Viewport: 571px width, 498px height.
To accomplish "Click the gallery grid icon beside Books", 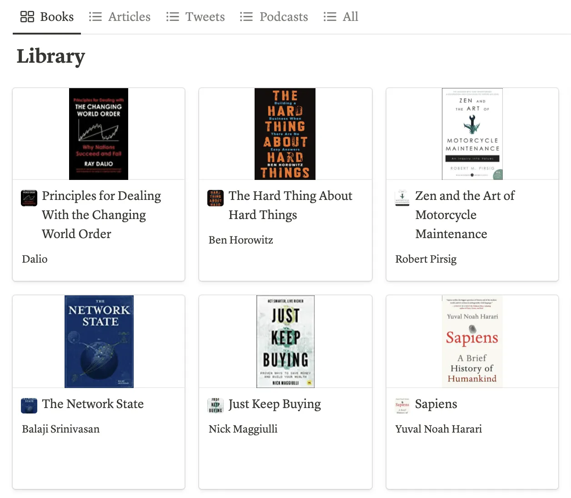I will click(27, 17).
